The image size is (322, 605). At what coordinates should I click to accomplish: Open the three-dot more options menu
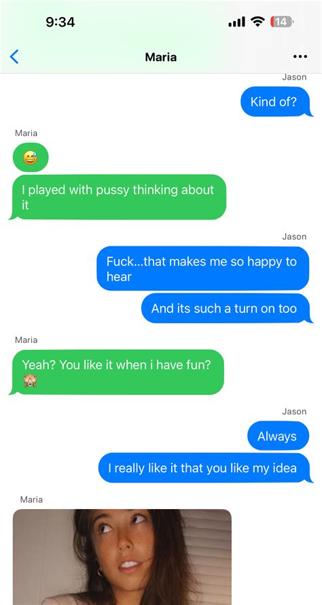[300, 57]
